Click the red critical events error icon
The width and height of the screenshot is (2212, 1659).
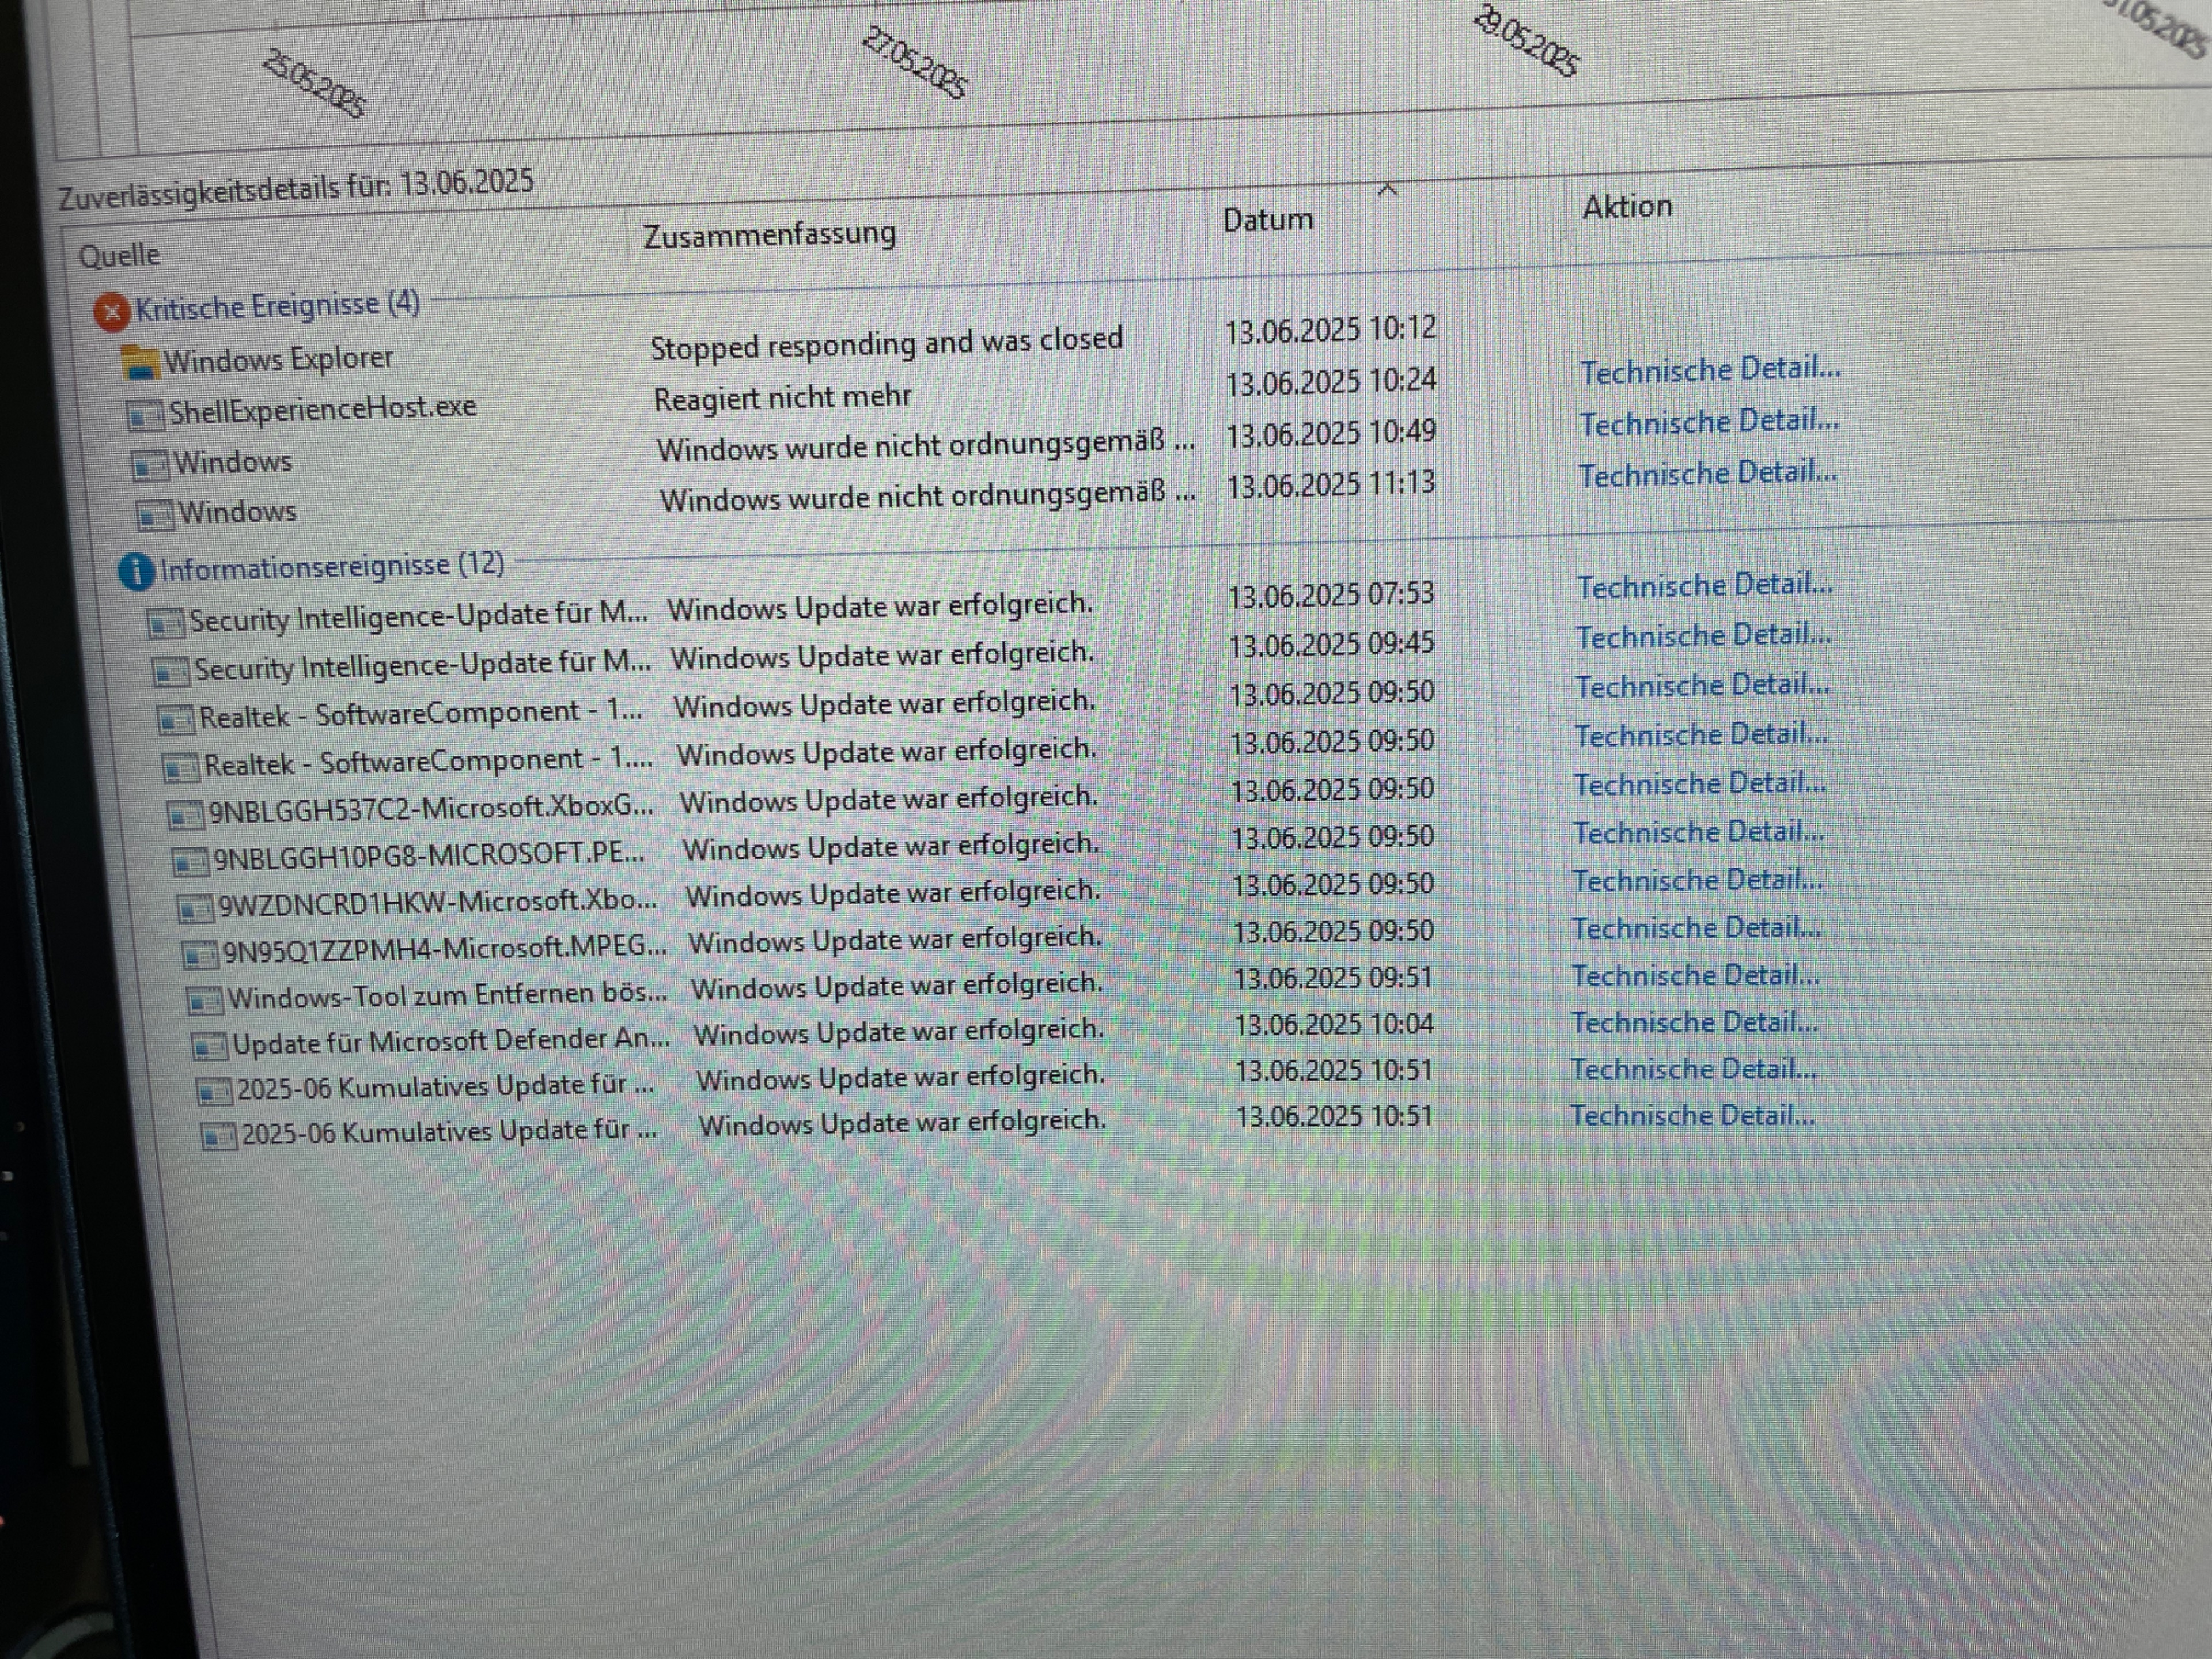coord(112,312)
